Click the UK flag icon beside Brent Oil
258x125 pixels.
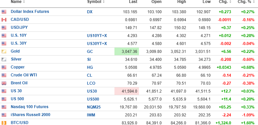4,83
